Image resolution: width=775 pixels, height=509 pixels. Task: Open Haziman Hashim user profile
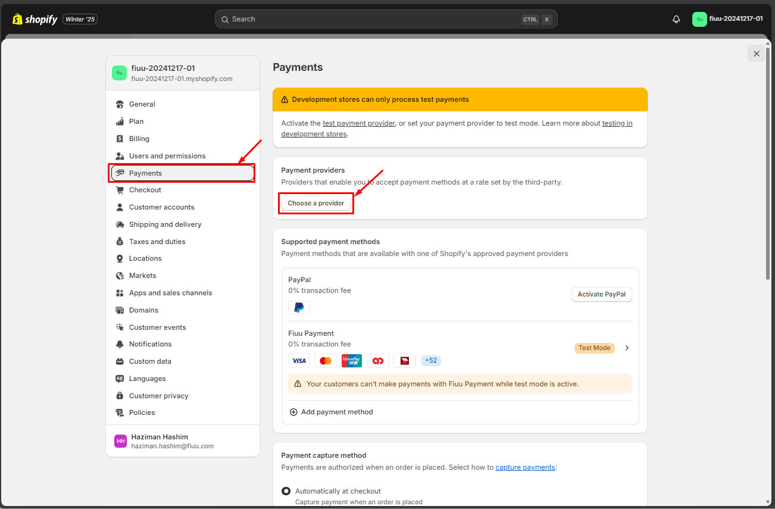(183, 441)
